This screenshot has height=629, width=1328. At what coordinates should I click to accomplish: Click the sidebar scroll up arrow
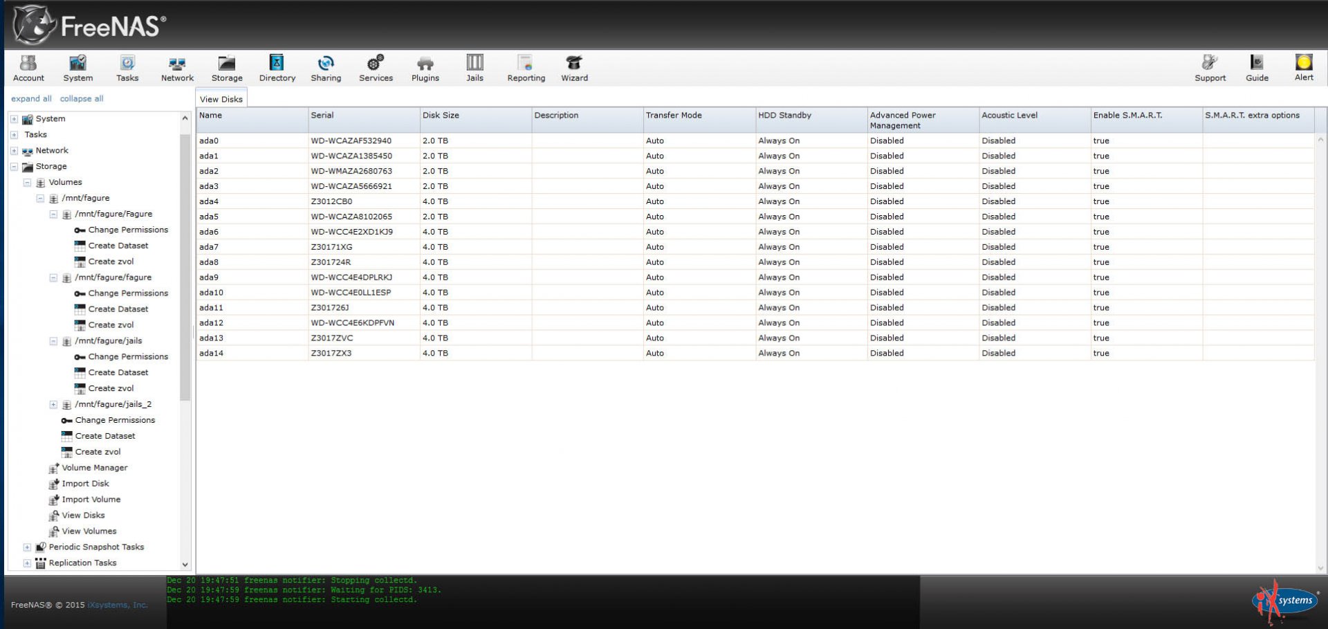pos(185,118)
